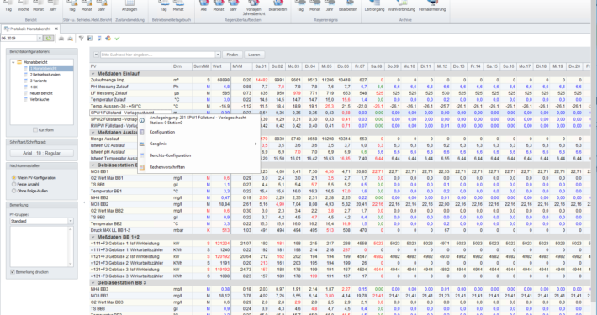Open Regenereignis Jahr icon
This screenshot has width=597, height=315.
330,6
